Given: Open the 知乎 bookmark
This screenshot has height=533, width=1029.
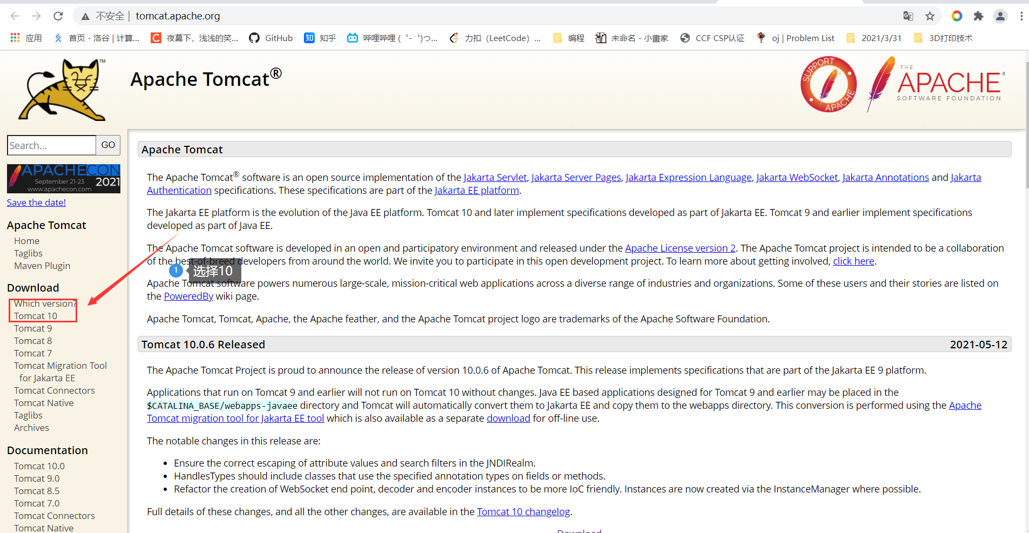Looking at the screenshot, I should point(320,38).
